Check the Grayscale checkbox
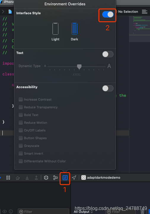Screen dimensions: 150x214 coord(21,146)
